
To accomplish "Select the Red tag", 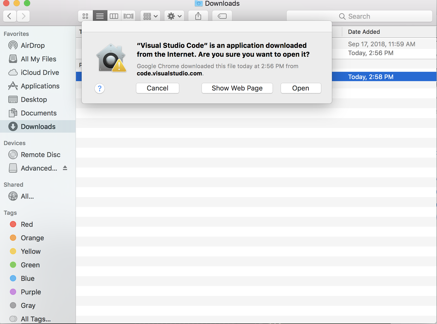I will [x=38, y=224].
